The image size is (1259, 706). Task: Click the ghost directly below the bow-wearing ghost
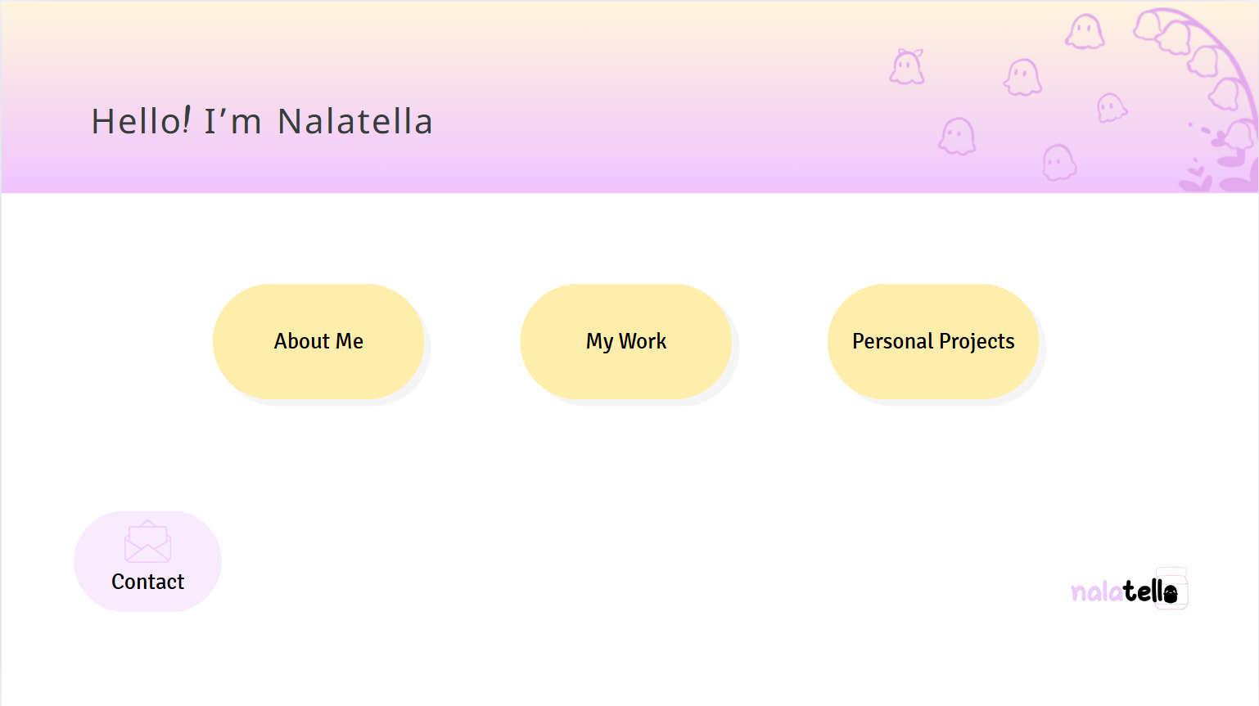pos(957,136)
